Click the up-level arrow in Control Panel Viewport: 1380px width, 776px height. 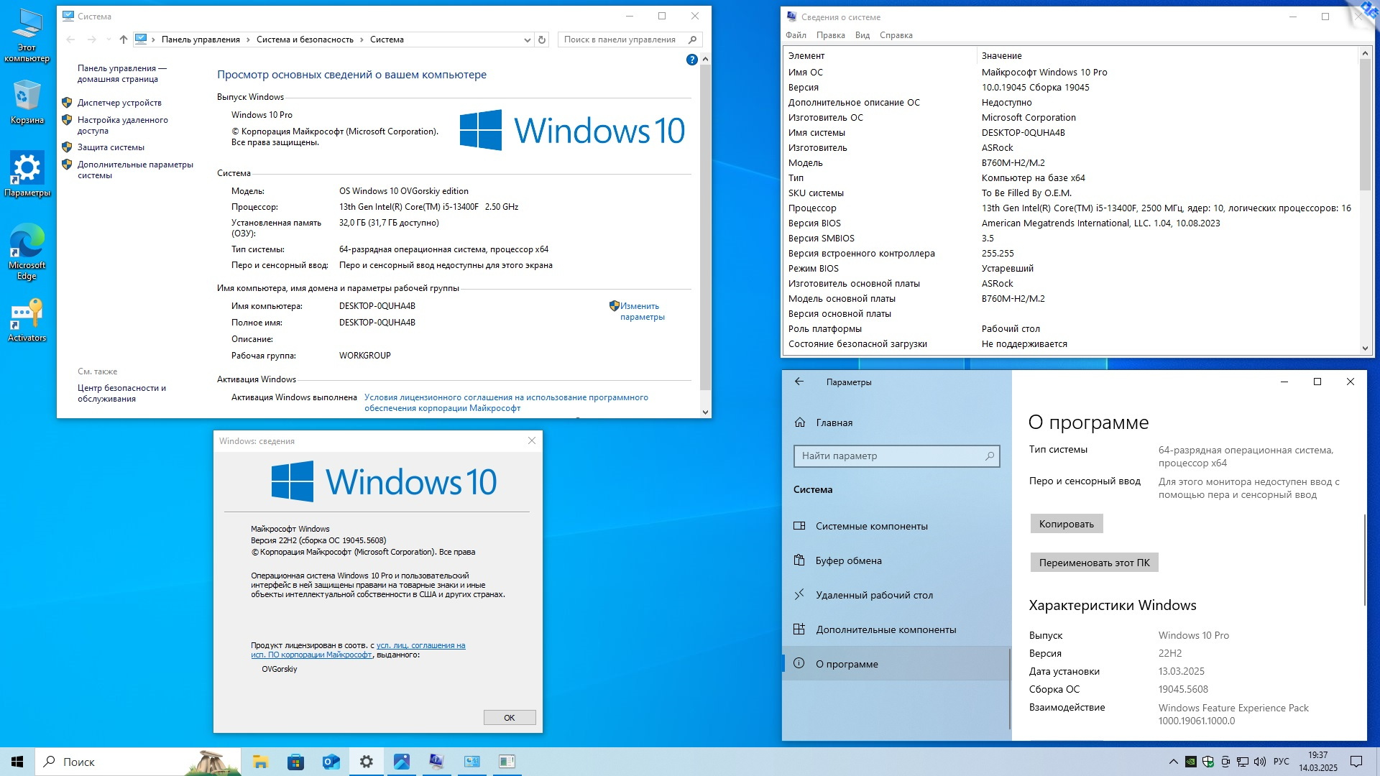click(124, 40)
